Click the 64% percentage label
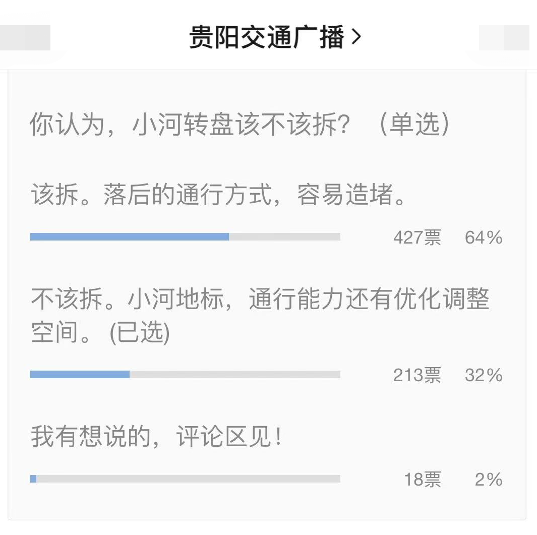 click(483, 237)
